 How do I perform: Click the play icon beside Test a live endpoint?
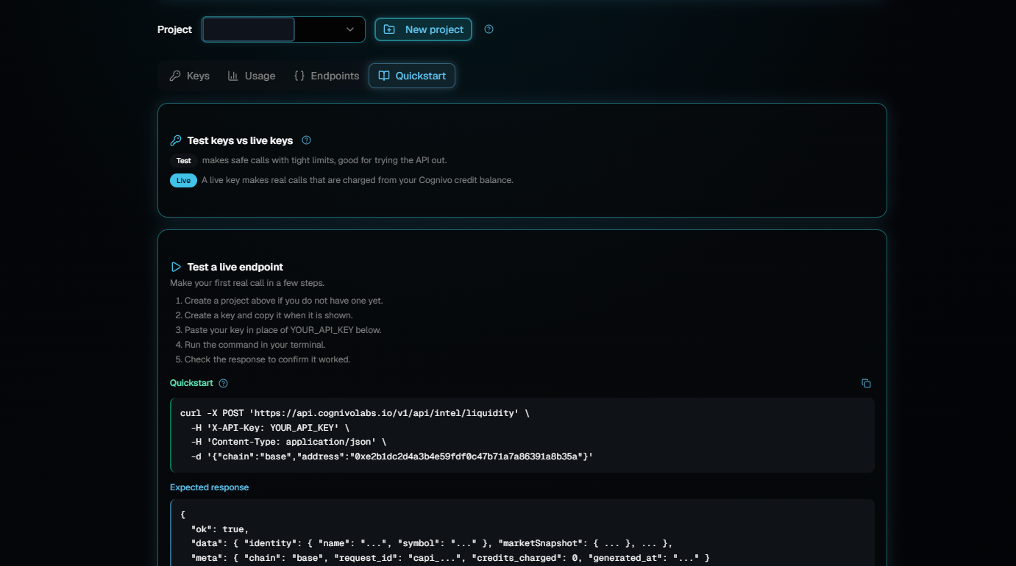tap(176, 267)
